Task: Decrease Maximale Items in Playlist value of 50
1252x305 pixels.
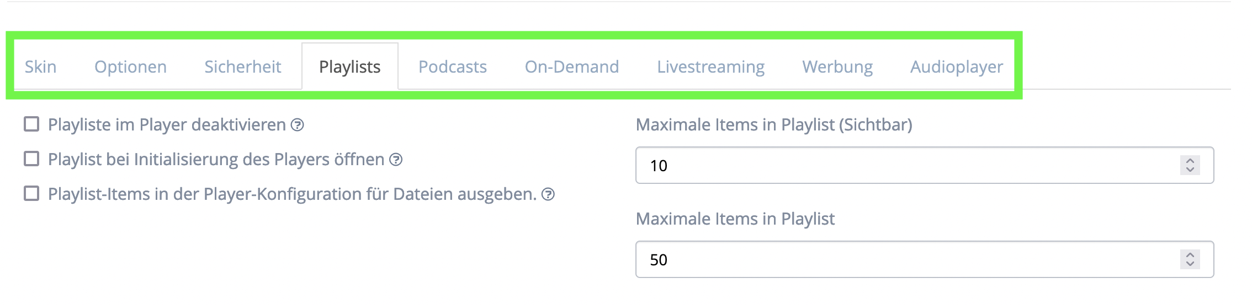Action: [1190, 264]
